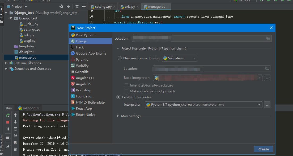Toggle soft-wrap in Run console
The image size is (293, 156).
(15, 129)
